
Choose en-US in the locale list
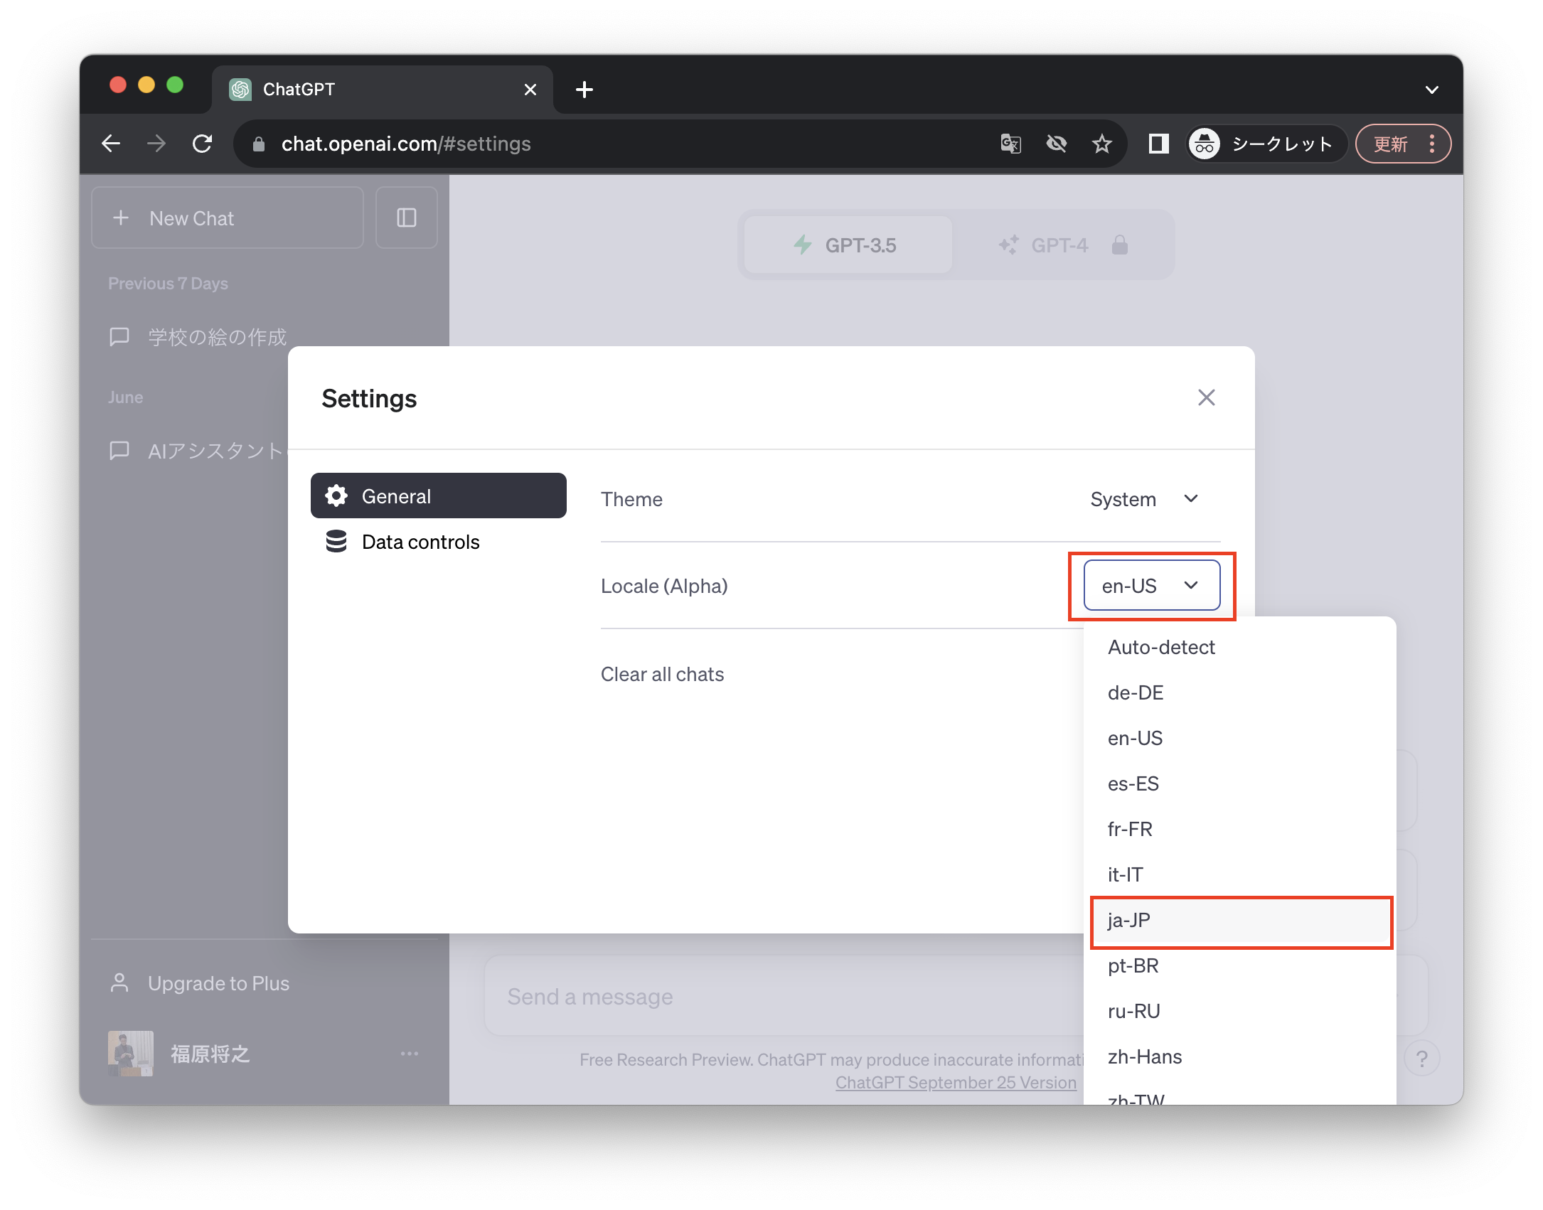pos(1240,738)
